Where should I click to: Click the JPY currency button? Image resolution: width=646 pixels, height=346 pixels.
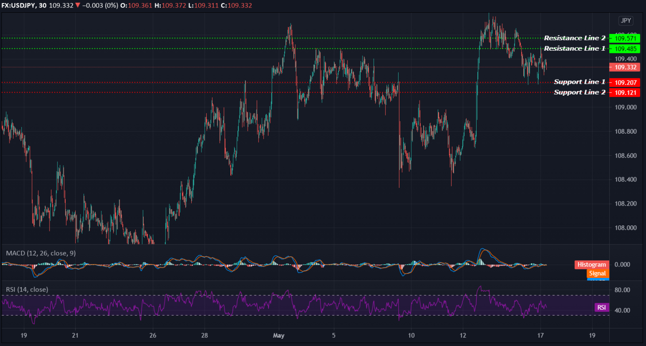(x=626, y=21)
